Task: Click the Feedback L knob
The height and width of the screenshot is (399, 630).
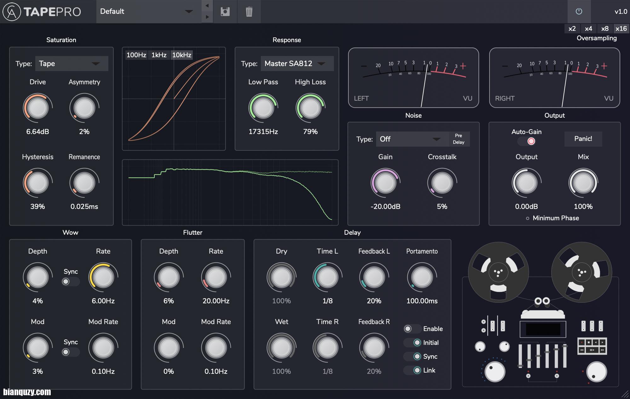Action: pos(374,277)
